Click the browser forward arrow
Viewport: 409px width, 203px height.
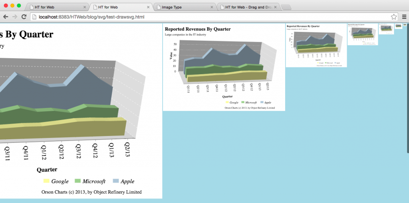point(15,17)
